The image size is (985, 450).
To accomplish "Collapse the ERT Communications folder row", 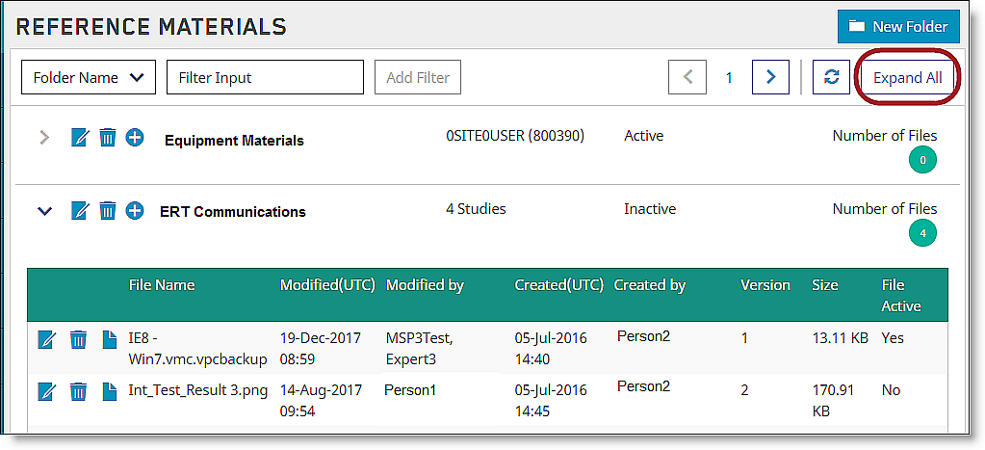I will (x=44, y=211).
